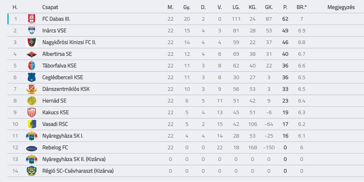
Task: Click Nyáregyháza SK II. (Kizárva) team name
Action: (74, 159)
